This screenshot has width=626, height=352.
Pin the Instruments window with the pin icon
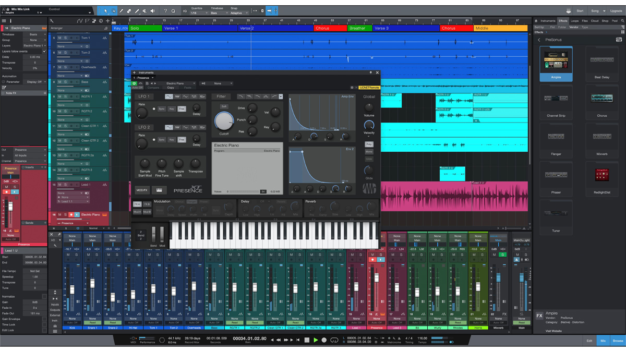371,72
